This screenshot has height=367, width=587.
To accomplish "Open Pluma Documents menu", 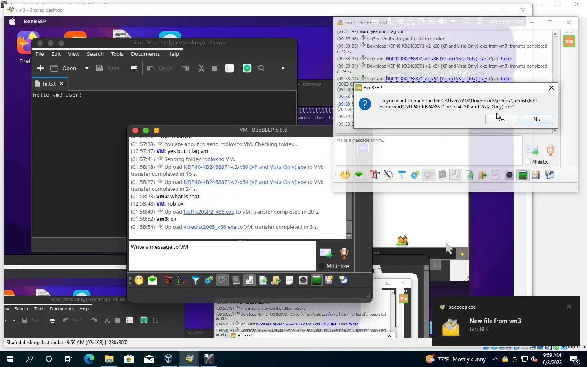I will pyautogui.click(x=145, y=54).
